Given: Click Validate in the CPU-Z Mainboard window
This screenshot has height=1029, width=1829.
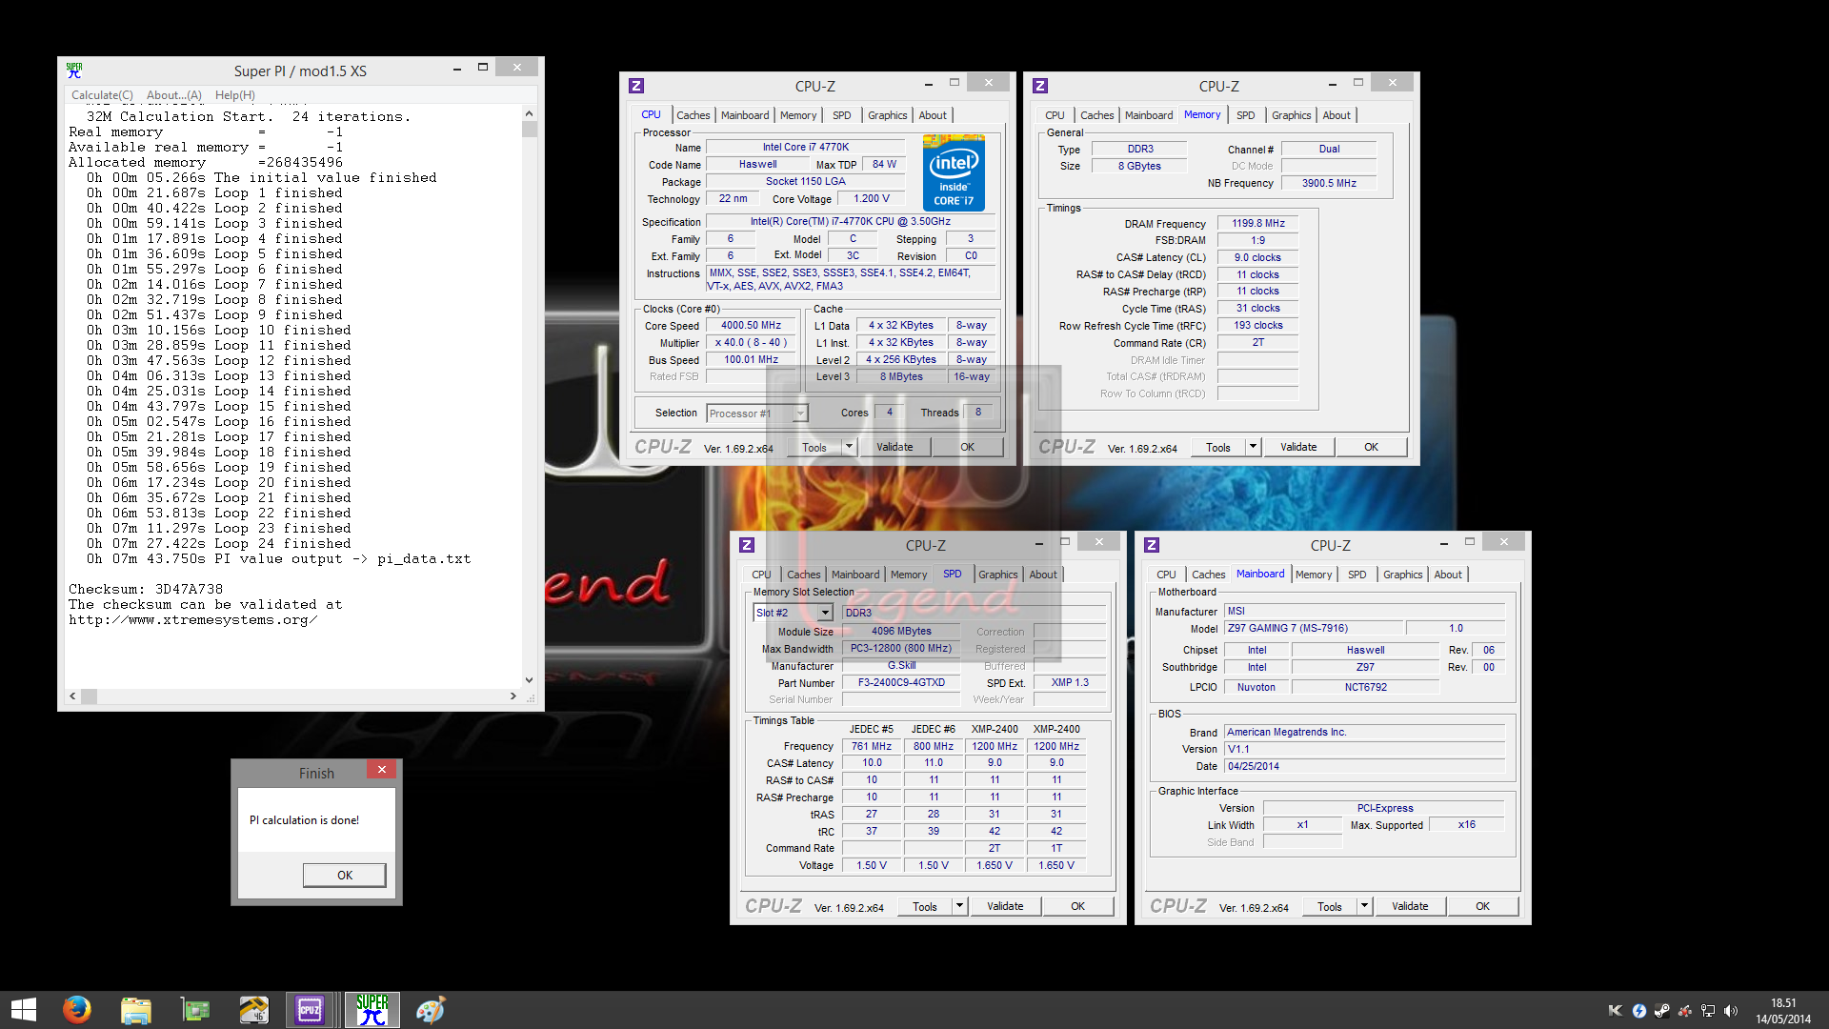Looking at the screenshot, I should [x=1410, y=906].
